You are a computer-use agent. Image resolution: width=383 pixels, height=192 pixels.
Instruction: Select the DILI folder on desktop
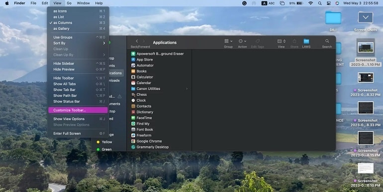333,18
